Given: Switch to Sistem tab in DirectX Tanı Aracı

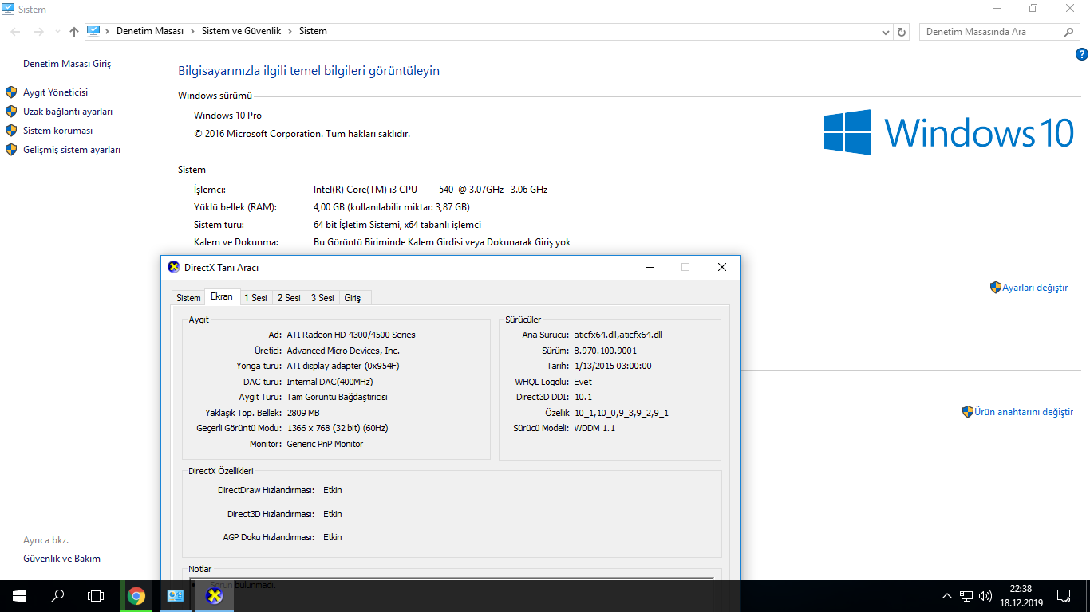Looking at the screenshot, I should (188, 298).
